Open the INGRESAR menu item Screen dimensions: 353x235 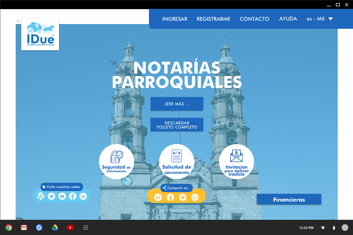(175, 19)
